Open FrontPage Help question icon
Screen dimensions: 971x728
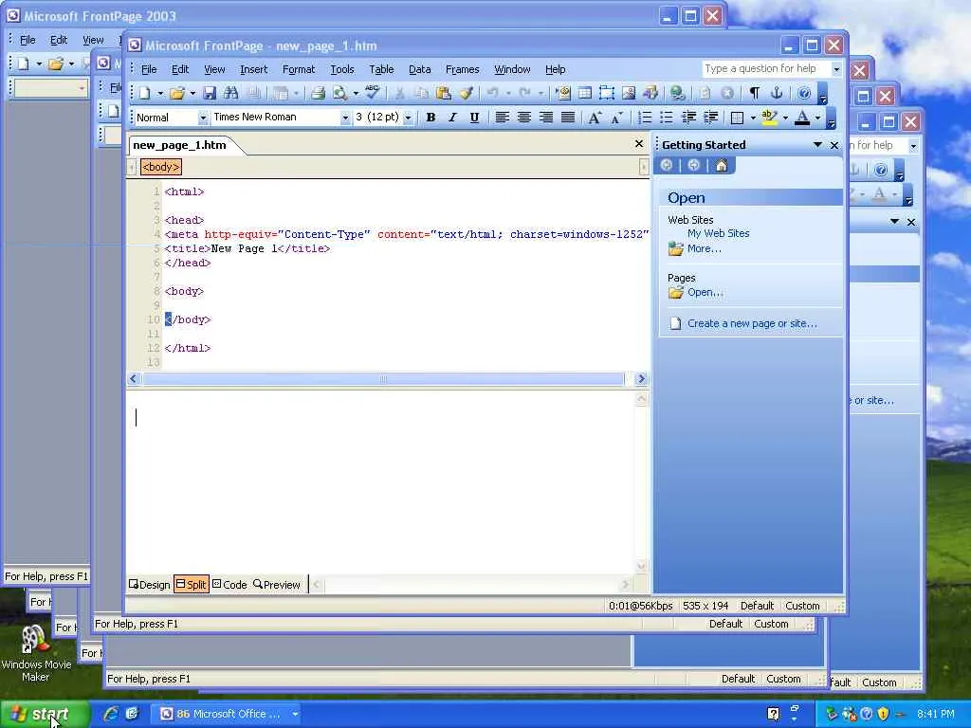click(x=804, y=94)
